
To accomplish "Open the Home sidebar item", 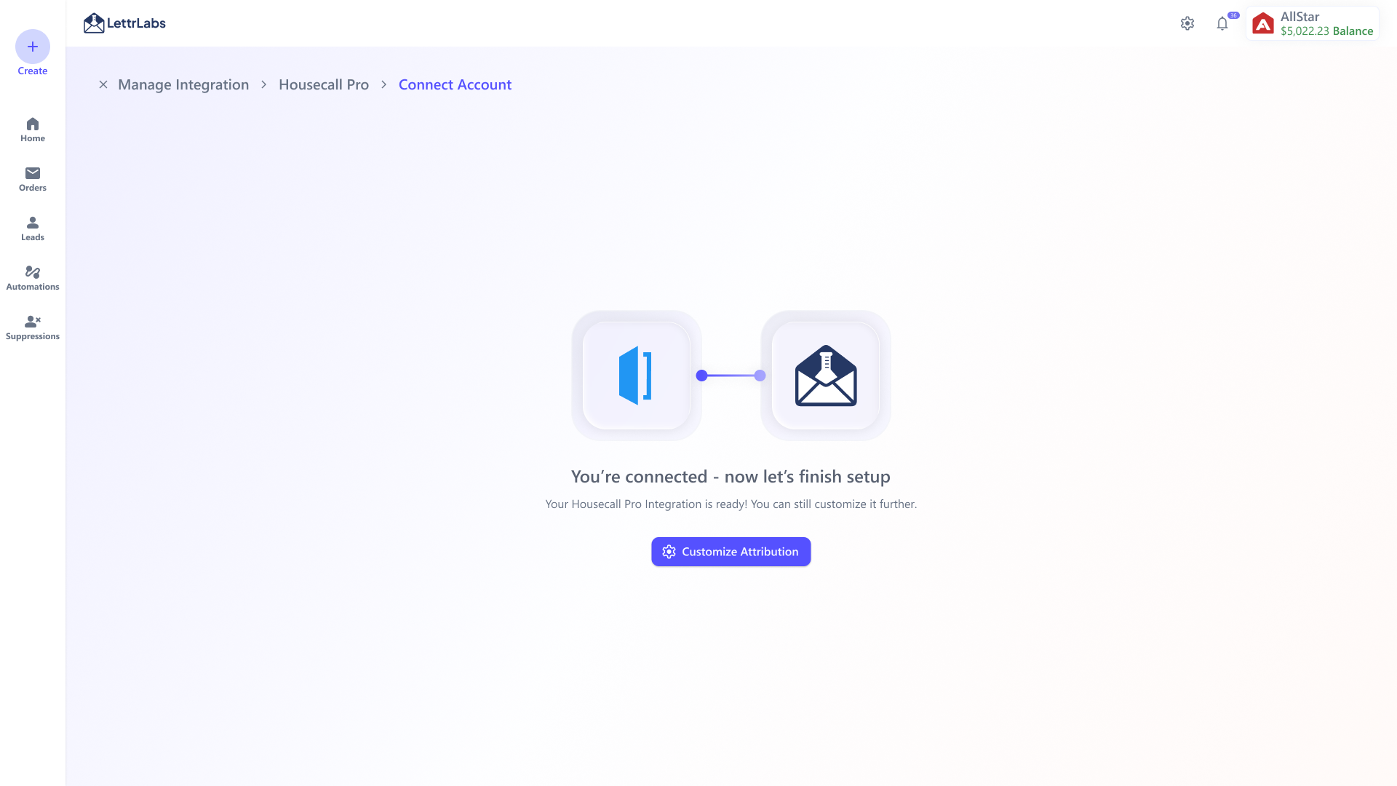I will (33, 130).
